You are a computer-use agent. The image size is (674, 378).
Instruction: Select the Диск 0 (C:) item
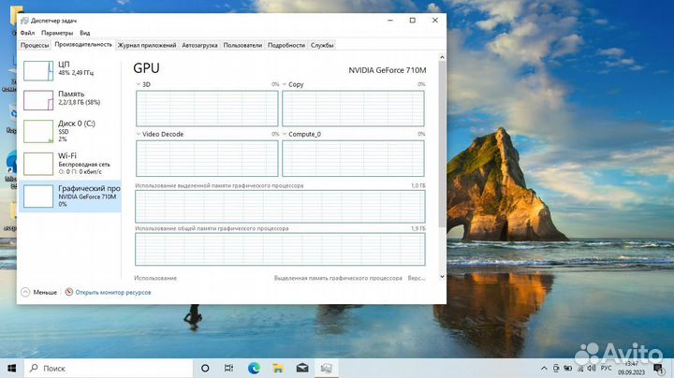(x=70, y=131)
